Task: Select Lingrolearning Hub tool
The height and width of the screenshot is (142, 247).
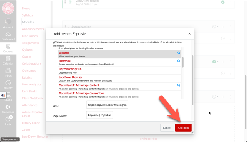Action: click(x=119, y=70)
